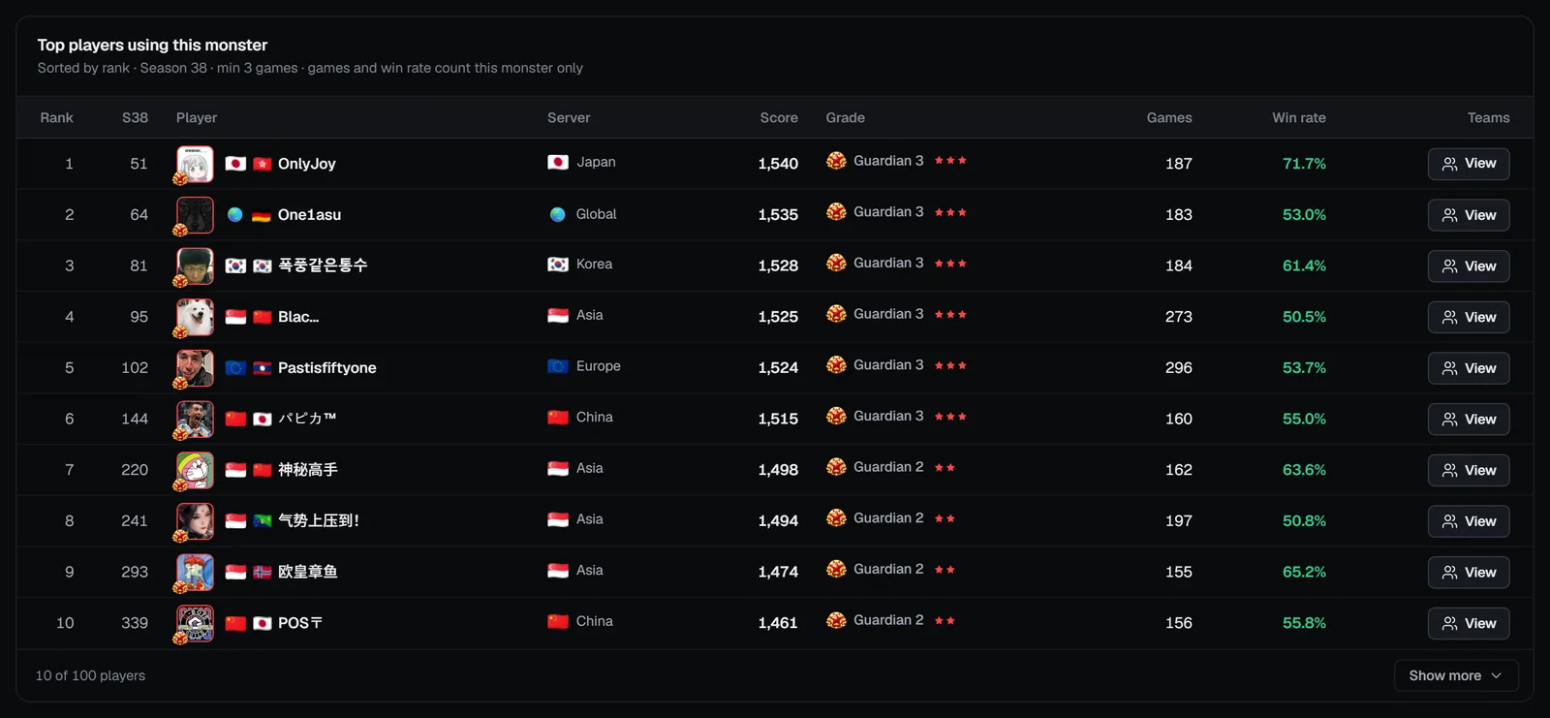
Task: Click View in the POS〒 row
Action: (1469, 623)
